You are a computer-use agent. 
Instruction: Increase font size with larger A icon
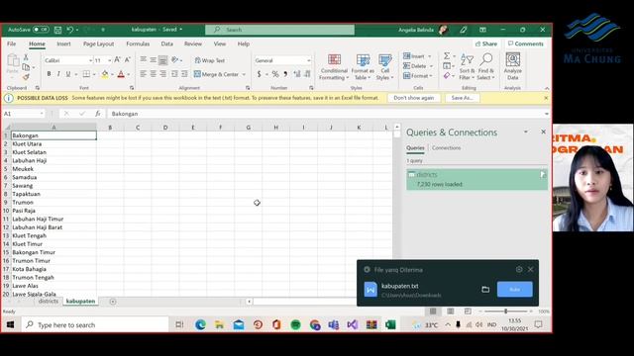point(117,60)
